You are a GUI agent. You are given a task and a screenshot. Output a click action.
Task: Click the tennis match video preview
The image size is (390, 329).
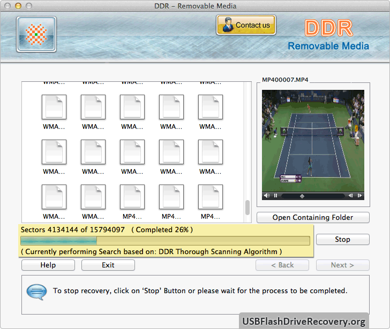click(313, 141)
